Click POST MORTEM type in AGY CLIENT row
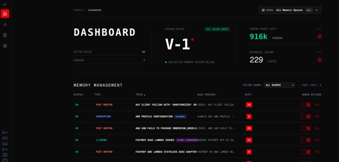Screen dimensions: 339x162 [104, 105]
